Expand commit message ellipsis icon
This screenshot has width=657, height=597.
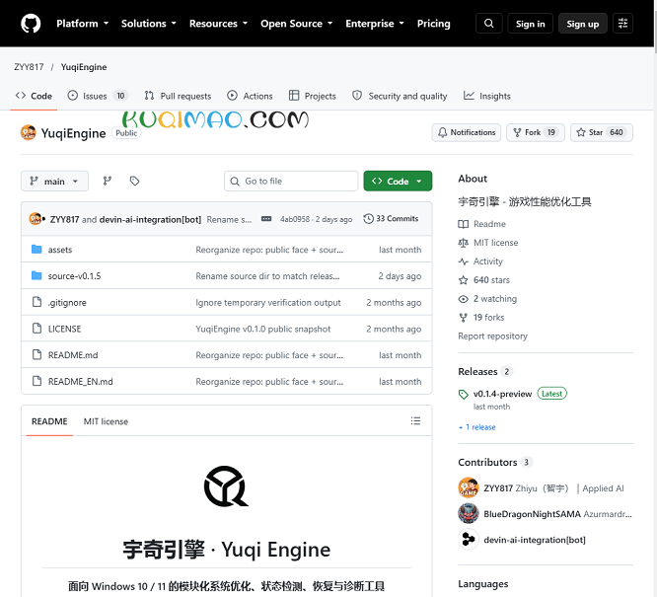(x=266, y=219)
